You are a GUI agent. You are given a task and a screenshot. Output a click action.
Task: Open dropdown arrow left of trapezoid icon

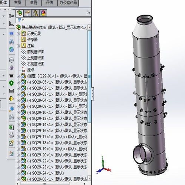[x=4, y=75]
